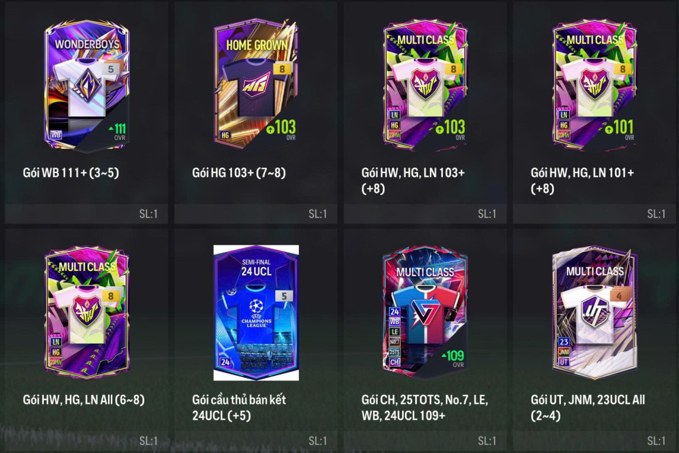Click Gói cầu thủ bán kết 24UCL title
The width and height of the screenshot is (679, 453).
point(239,407)
